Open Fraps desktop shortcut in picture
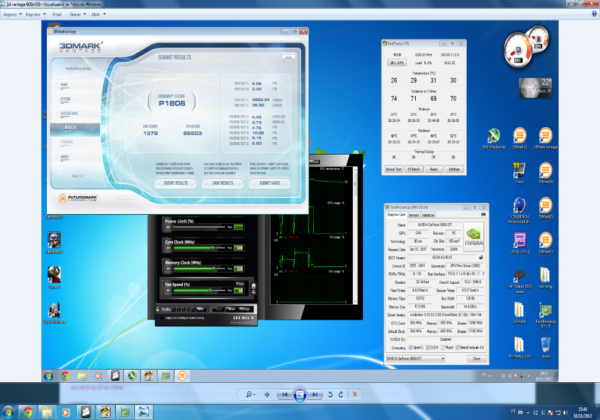This screenshot has height=420, width=600. (520, 173)
